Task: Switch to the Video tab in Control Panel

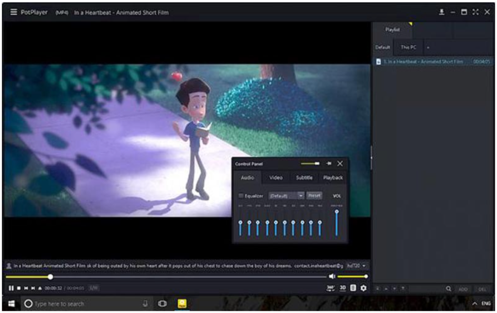Action: (276, 178)
